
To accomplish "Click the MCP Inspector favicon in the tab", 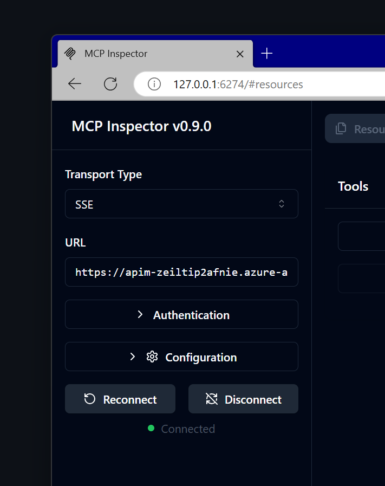I will [70, 53].
